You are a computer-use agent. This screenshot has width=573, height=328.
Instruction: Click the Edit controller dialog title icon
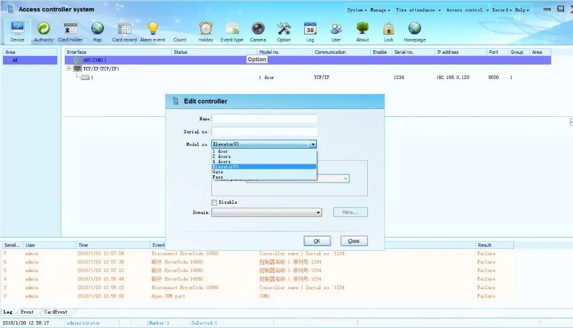tap(175, 101)
